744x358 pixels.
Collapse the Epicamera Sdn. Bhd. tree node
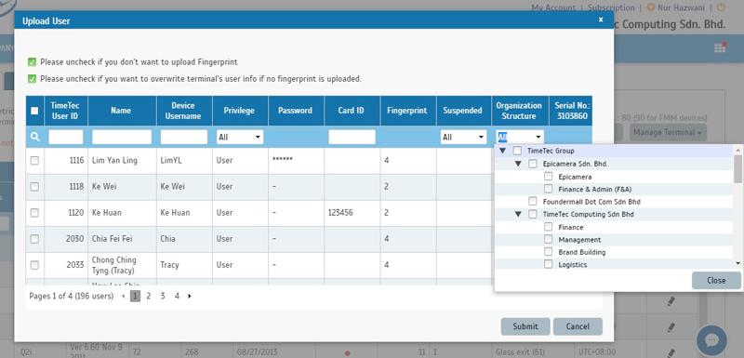(518, 164)
